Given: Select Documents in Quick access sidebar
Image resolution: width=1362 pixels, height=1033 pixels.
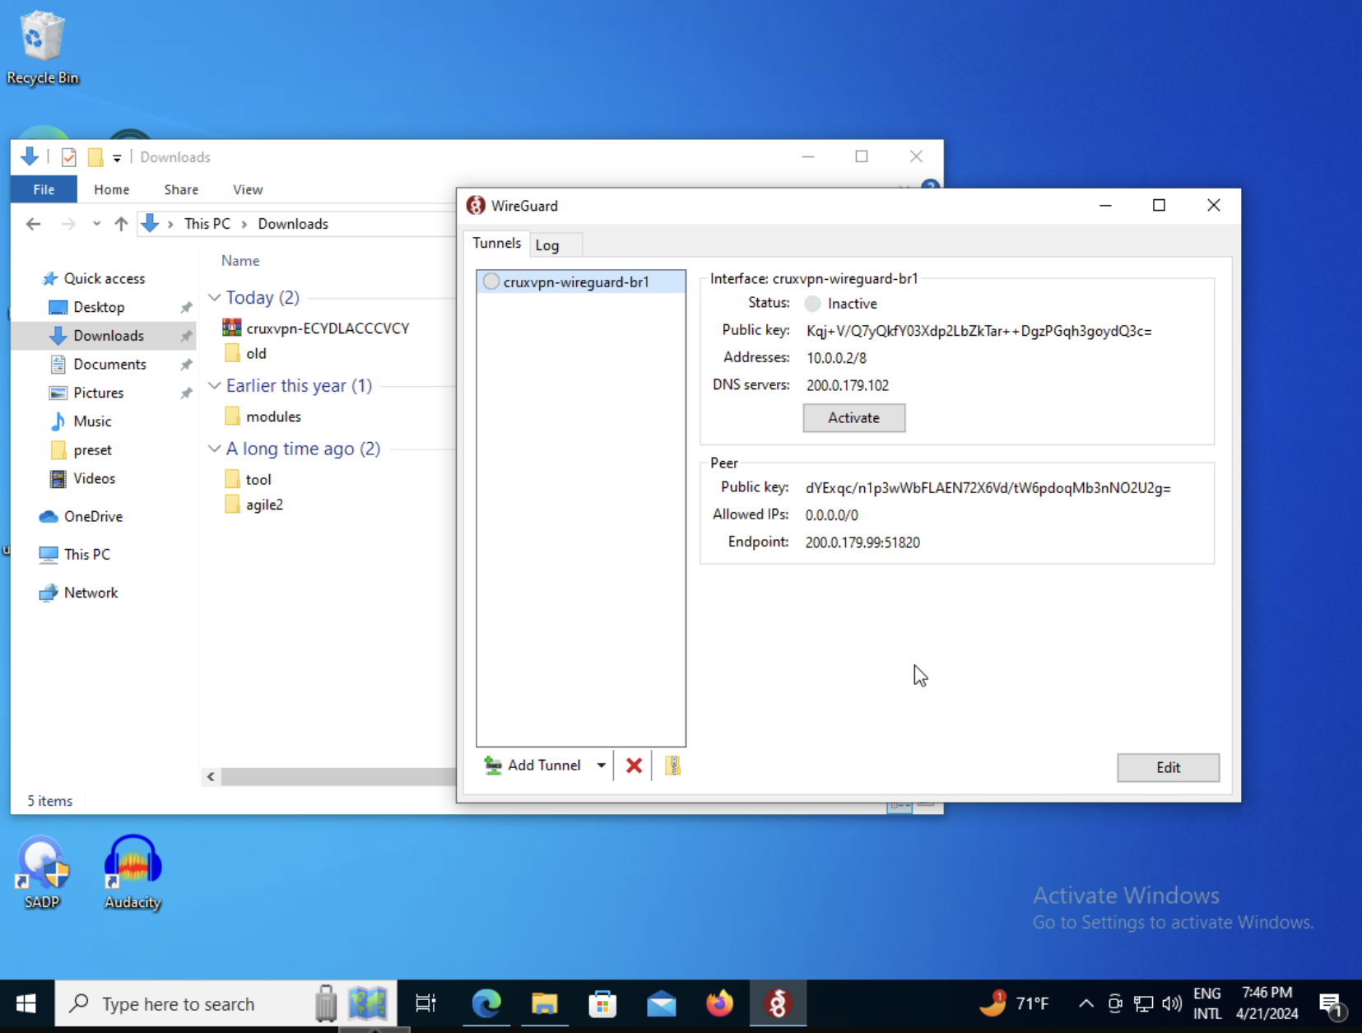Looking at the screenshot, I should 109,364.
